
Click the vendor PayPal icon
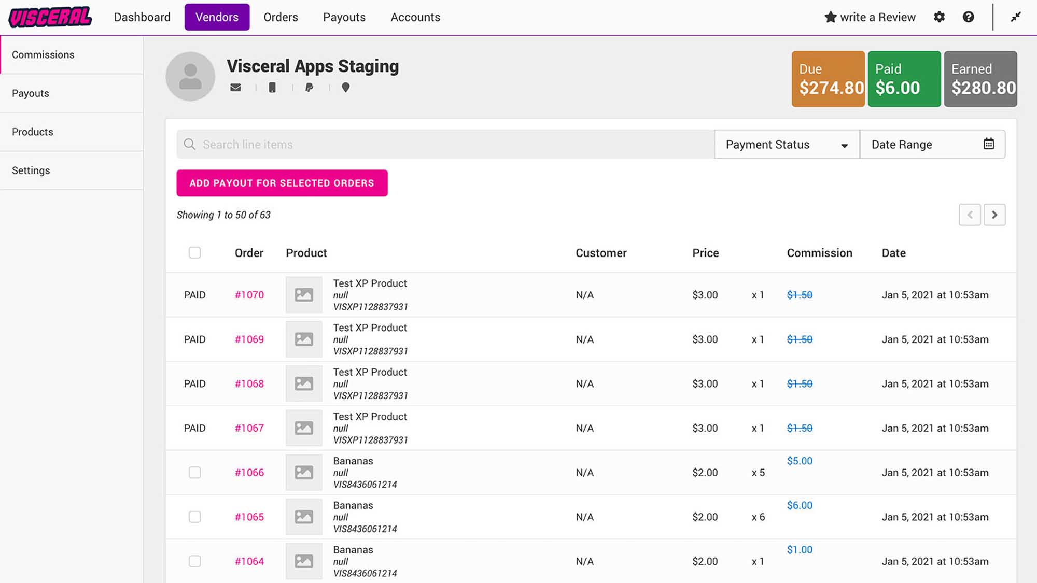pyautogui.click(x=309, y=88)
